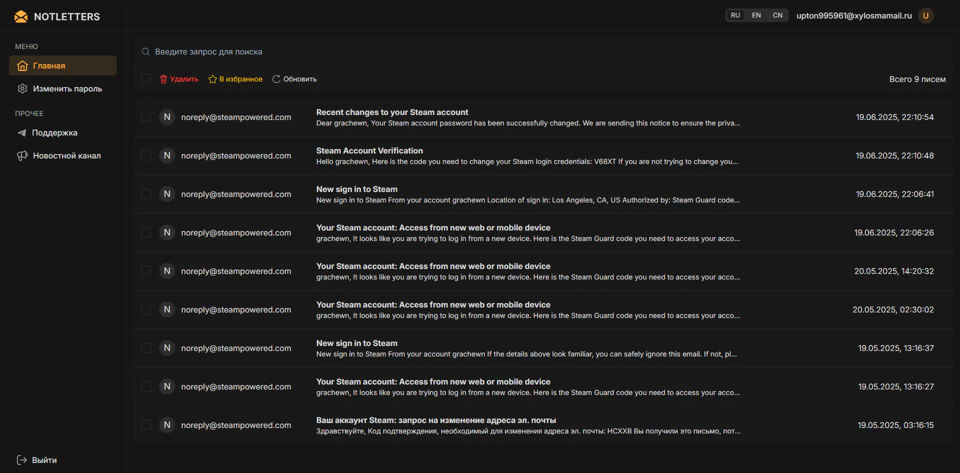Select checkbox of email dated 20.05.2025, 14:20:32

click(146, 271)
